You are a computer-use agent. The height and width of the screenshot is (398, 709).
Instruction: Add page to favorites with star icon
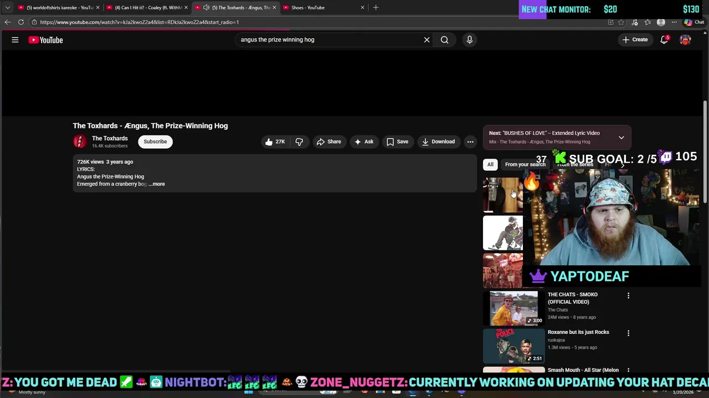point(621,22)
